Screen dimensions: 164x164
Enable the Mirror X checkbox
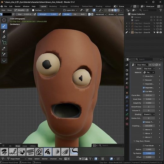[x=144, y=130]
